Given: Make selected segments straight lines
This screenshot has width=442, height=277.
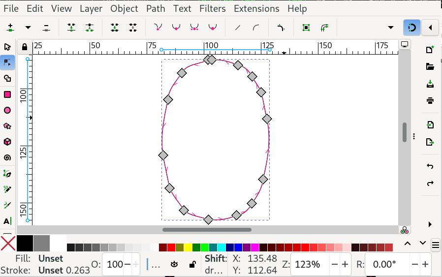Looking at the screenshot, I should [238, 28].
